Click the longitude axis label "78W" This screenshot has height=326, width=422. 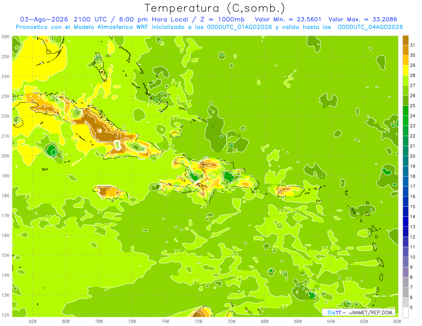coord(99,321)
